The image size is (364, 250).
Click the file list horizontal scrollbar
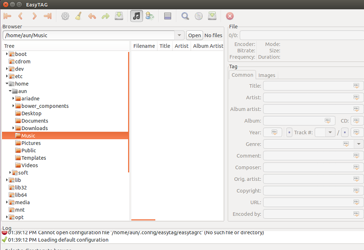[x=143, y=220]
